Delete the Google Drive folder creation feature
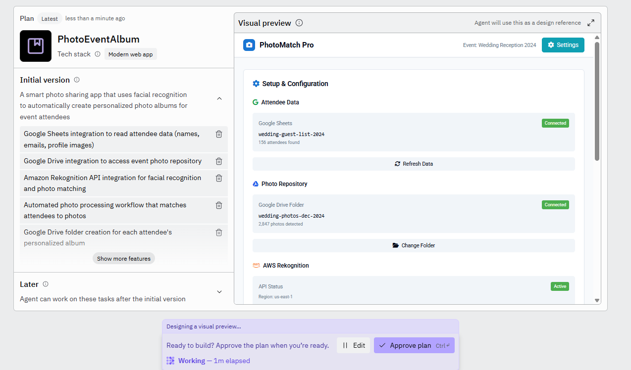Image resolution: width=631 pixels, height=370 pixels. pyautogui.click(x=219, y=232)
